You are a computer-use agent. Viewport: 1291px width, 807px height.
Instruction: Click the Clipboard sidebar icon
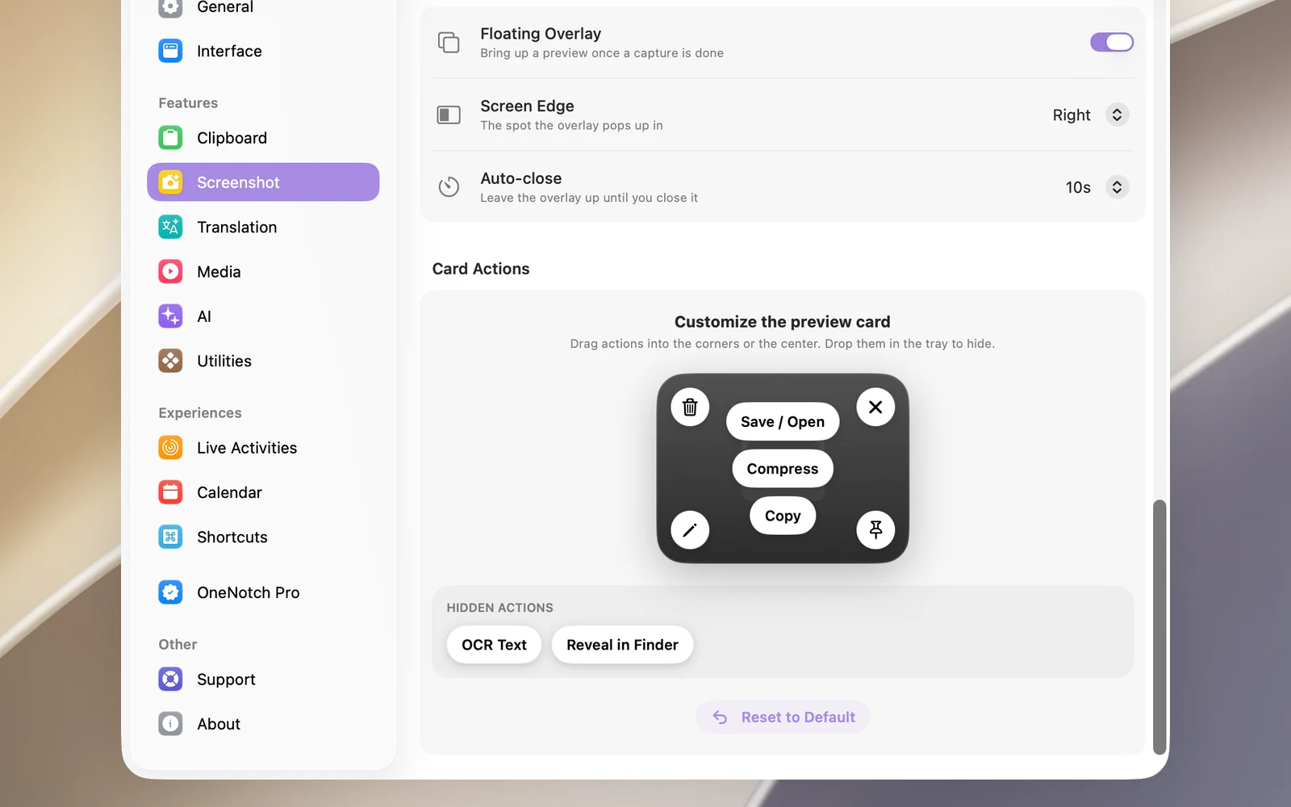click(170, 138)
